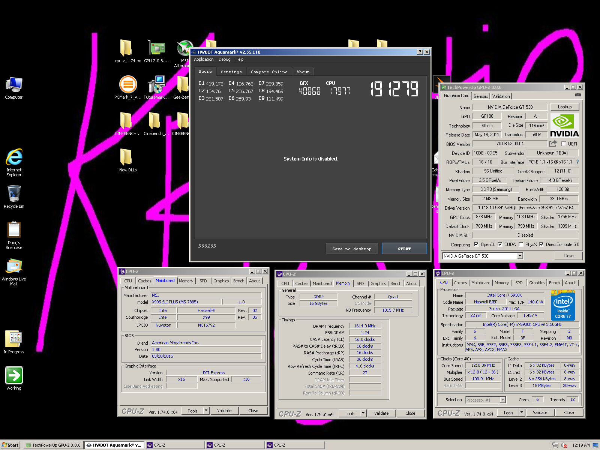This screenshot has height=450, width=600.
Task: Open the In Progress folder icon
Action: coord(14,342)
